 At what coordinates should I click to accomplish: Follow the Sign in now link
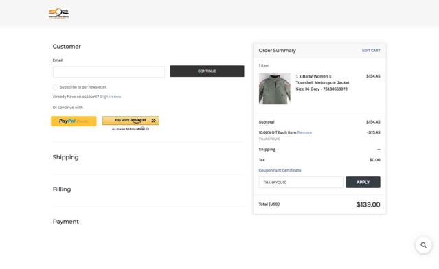[111, 97]
